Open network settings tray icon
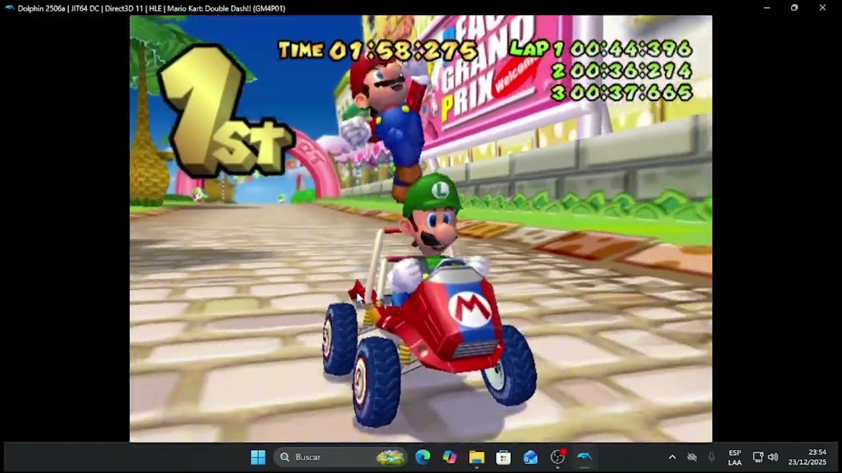 click(x=758, y=457)
